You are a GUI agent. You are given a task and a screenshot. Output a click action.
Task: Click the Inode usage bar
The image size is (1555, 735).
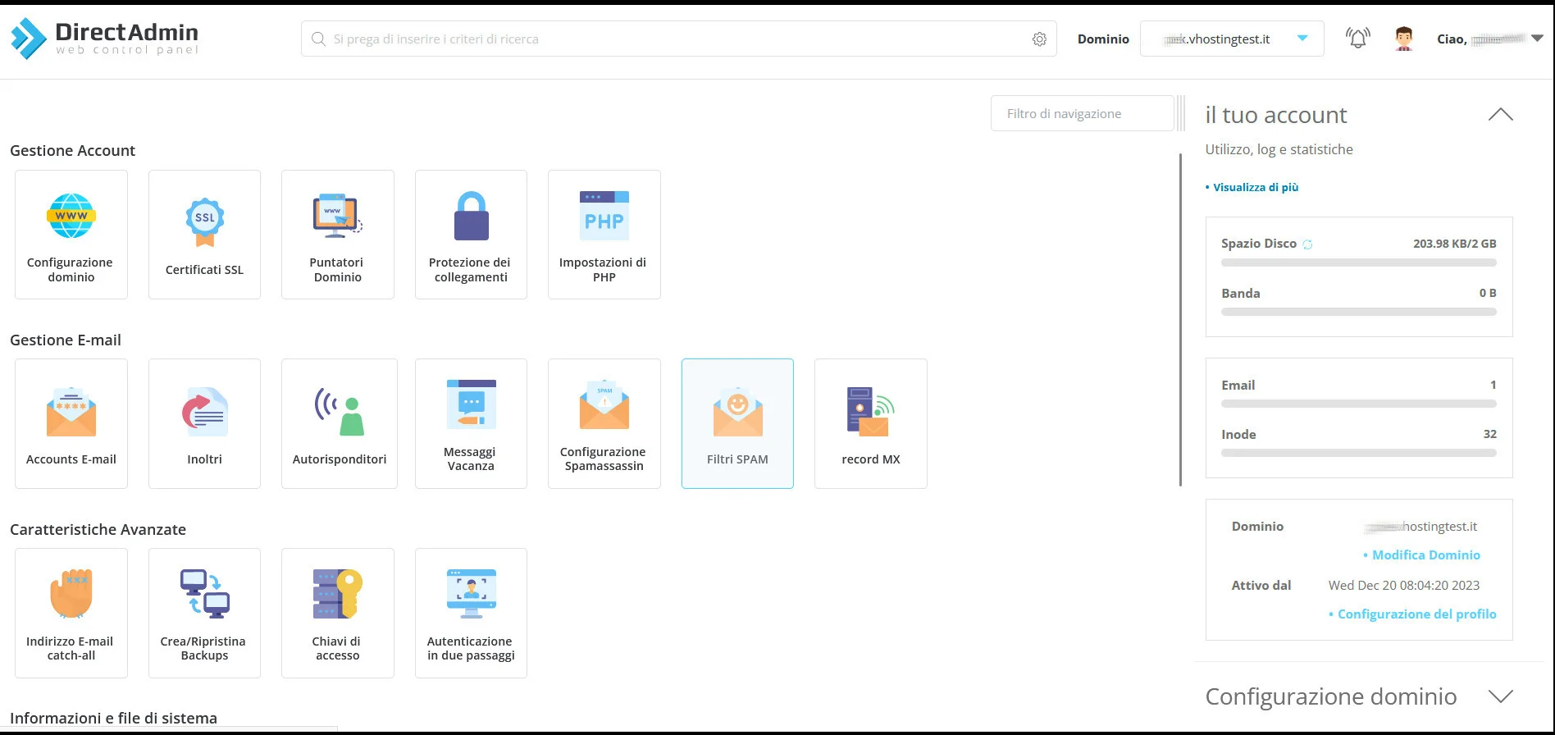tap(1359, 453)
